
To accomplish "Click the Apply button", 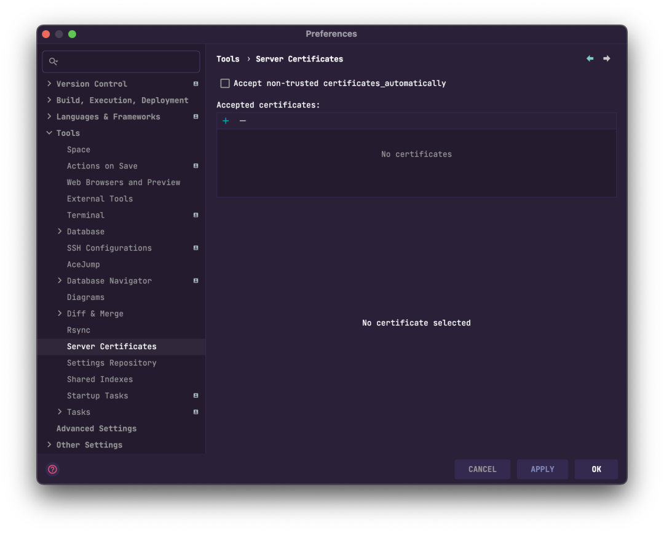I will pyautogui.click(x=542, y=469).
